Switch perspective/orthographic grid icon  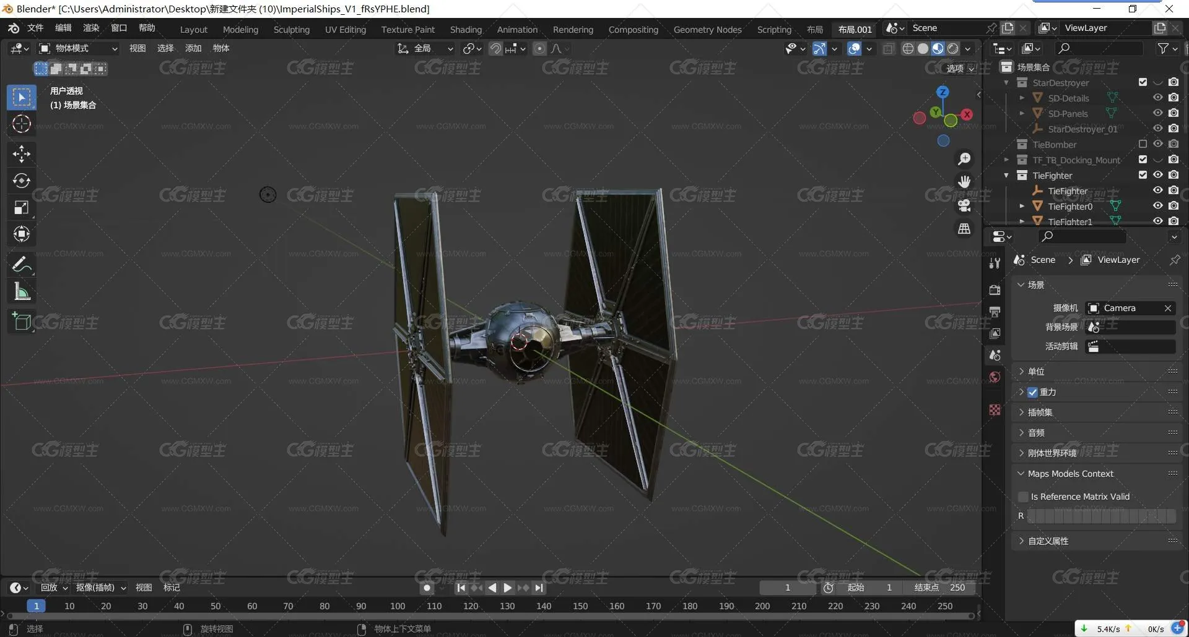point(964,229)
